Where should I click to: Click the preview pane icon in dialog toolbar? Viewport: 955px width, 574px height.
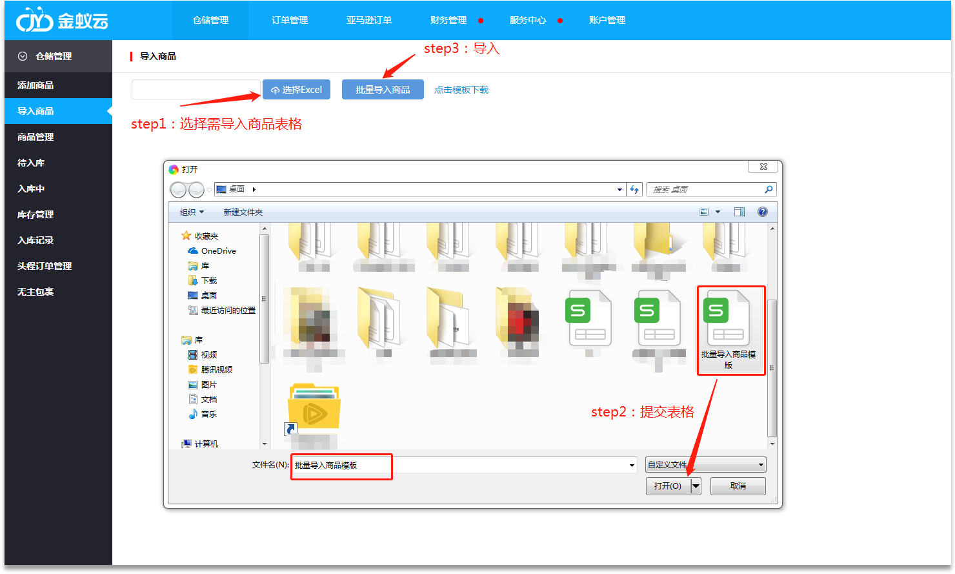(739, 212)
